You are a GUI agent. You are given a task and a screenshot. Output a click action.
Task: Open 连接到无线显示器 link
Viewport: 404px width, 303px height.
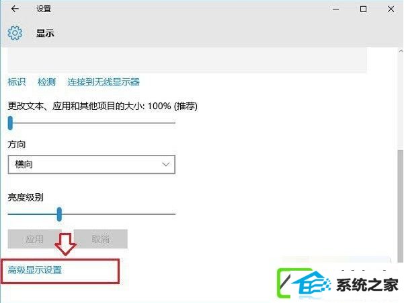[x=104, y=82]
